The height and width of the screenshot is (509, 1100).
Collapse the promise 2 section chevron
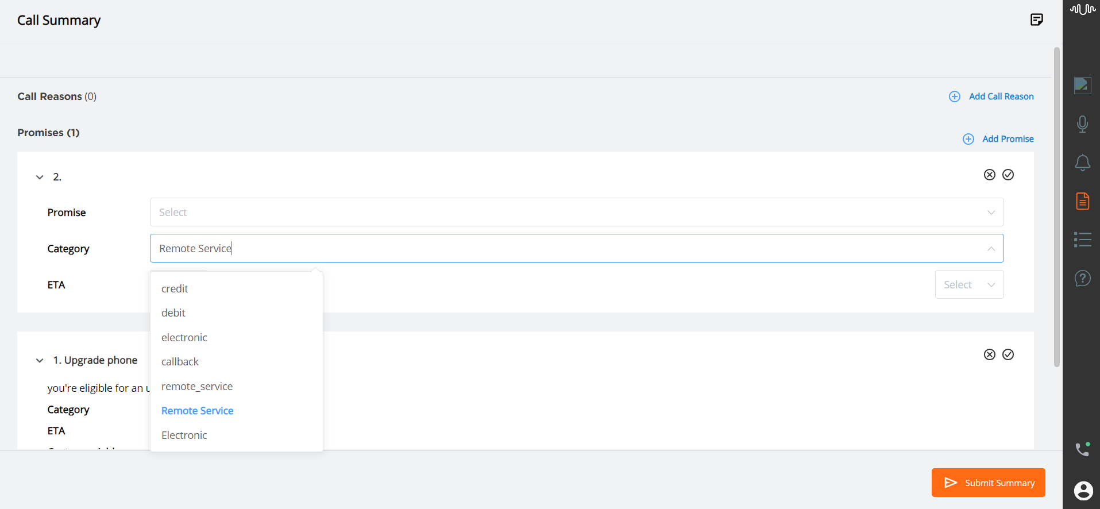click(40, 177)
